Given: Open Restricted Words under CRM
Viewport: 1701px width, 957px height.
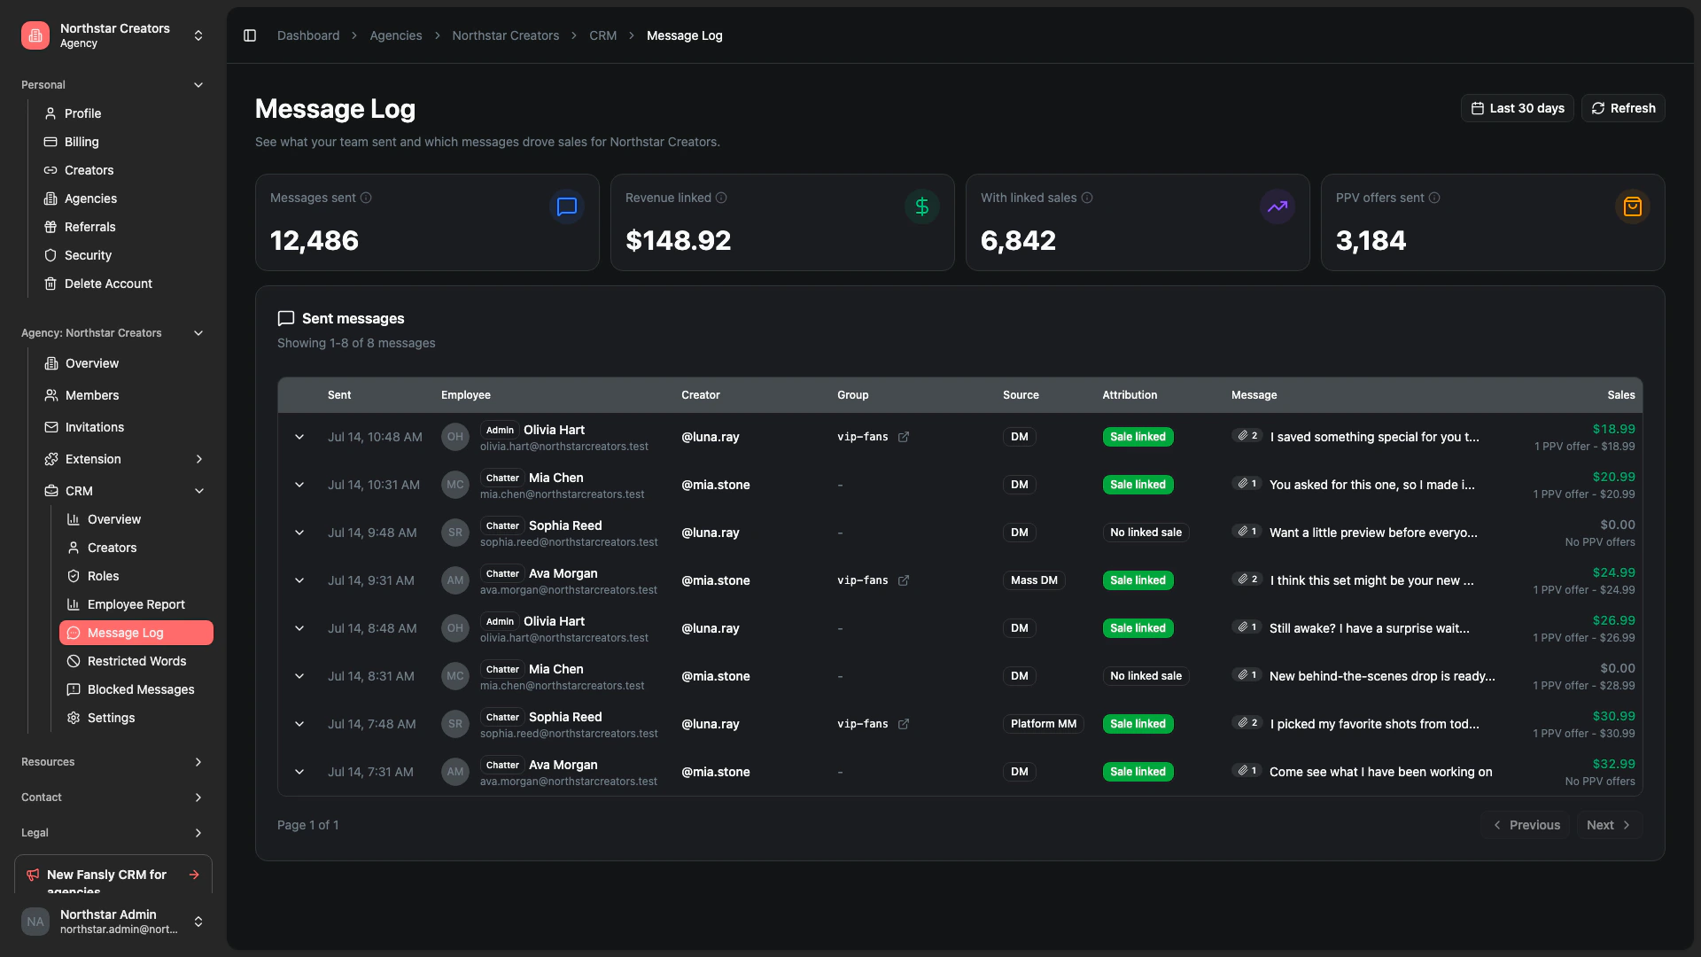Looking at the screenshot, I should [136, 661].
